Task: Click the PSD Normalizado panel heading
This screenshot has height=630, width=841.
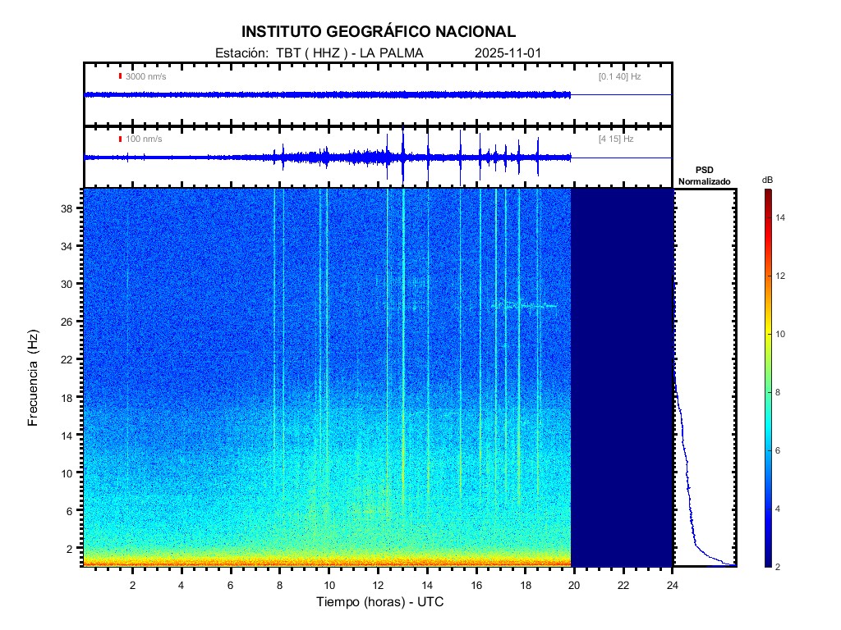Action: pos(704,175)
